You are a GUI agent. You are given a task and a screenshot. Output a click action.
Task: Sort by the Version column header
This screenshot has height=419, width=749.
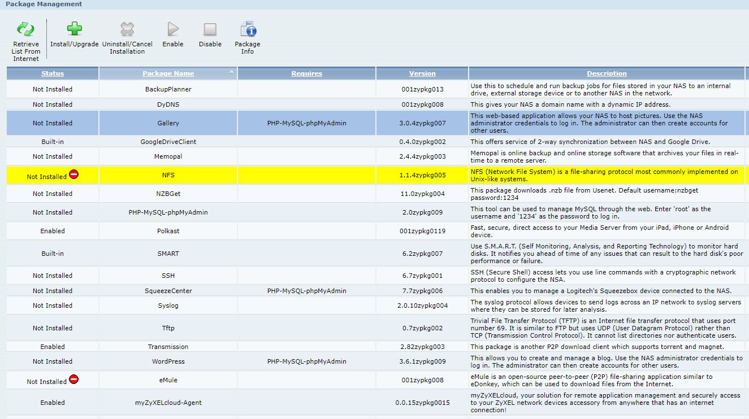coord(422,73)
